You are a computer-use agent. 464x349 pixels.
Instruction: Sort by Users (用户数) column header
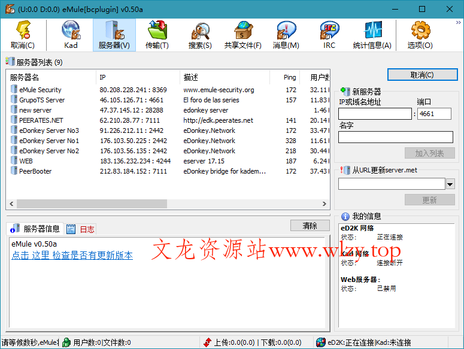315,77
